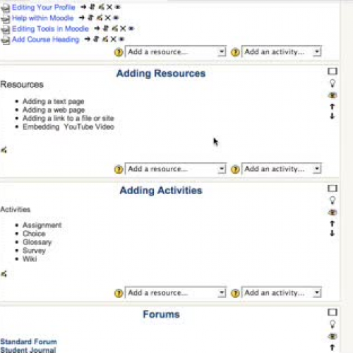Open Add an activity dropdown in Adding Activities
353x353 pixels.
[282, 293]
